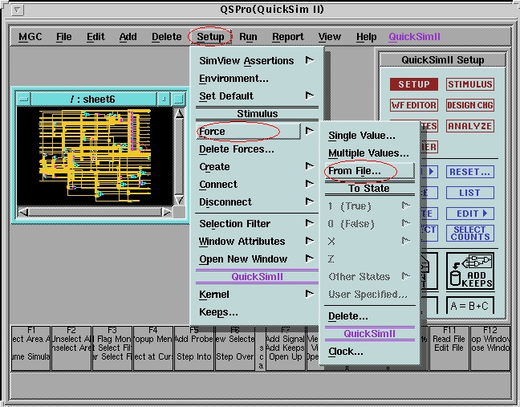Switch palette to ANALYZE
The image size is (520, 407).
click(470, 126)
